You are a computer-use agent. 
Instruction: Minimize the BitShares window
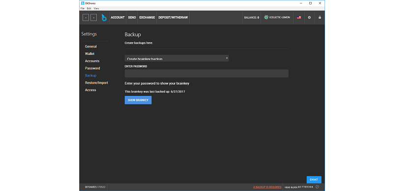click(301, 3)
